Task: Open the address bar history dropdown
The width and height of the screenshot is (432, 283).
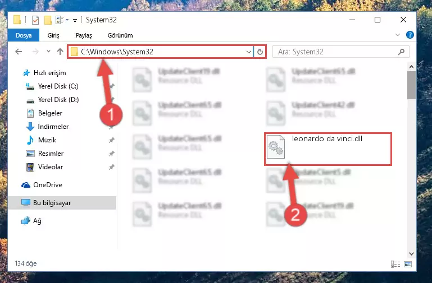Action: click(248, 52)
